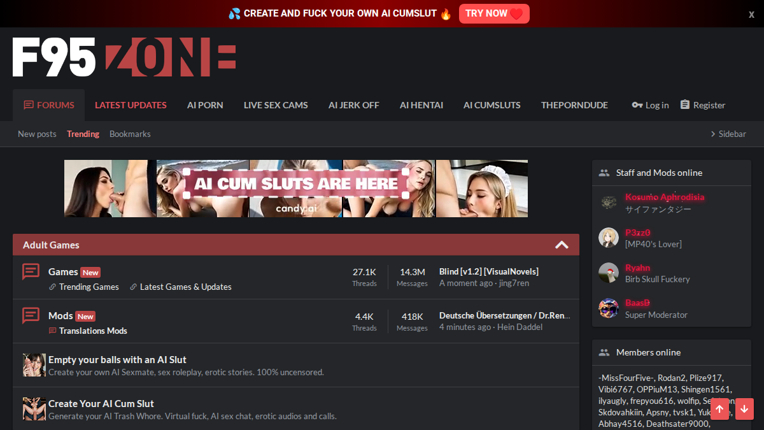Open the Games forum speech-bubble icon
Viewport: 764px width, 430px height.
31,271
